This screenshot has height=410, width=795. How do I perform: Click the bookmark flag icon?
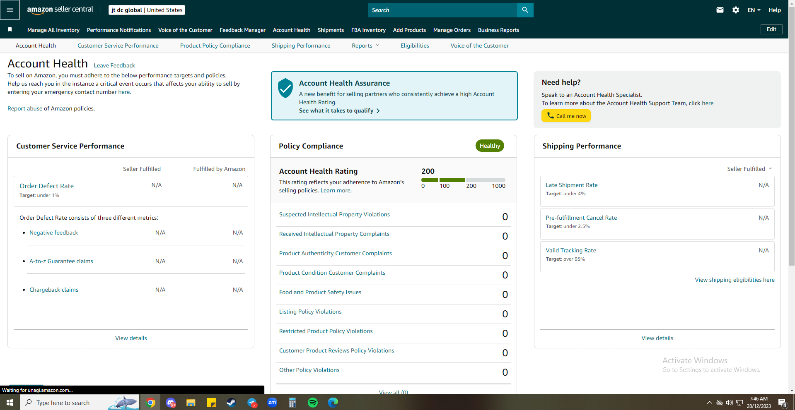(x=10, y=30)
